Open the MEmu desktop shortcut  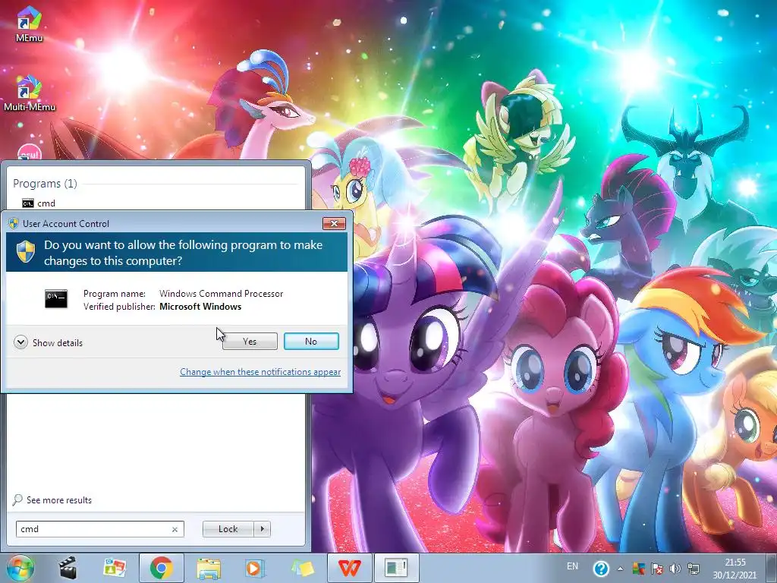point(29,24)
